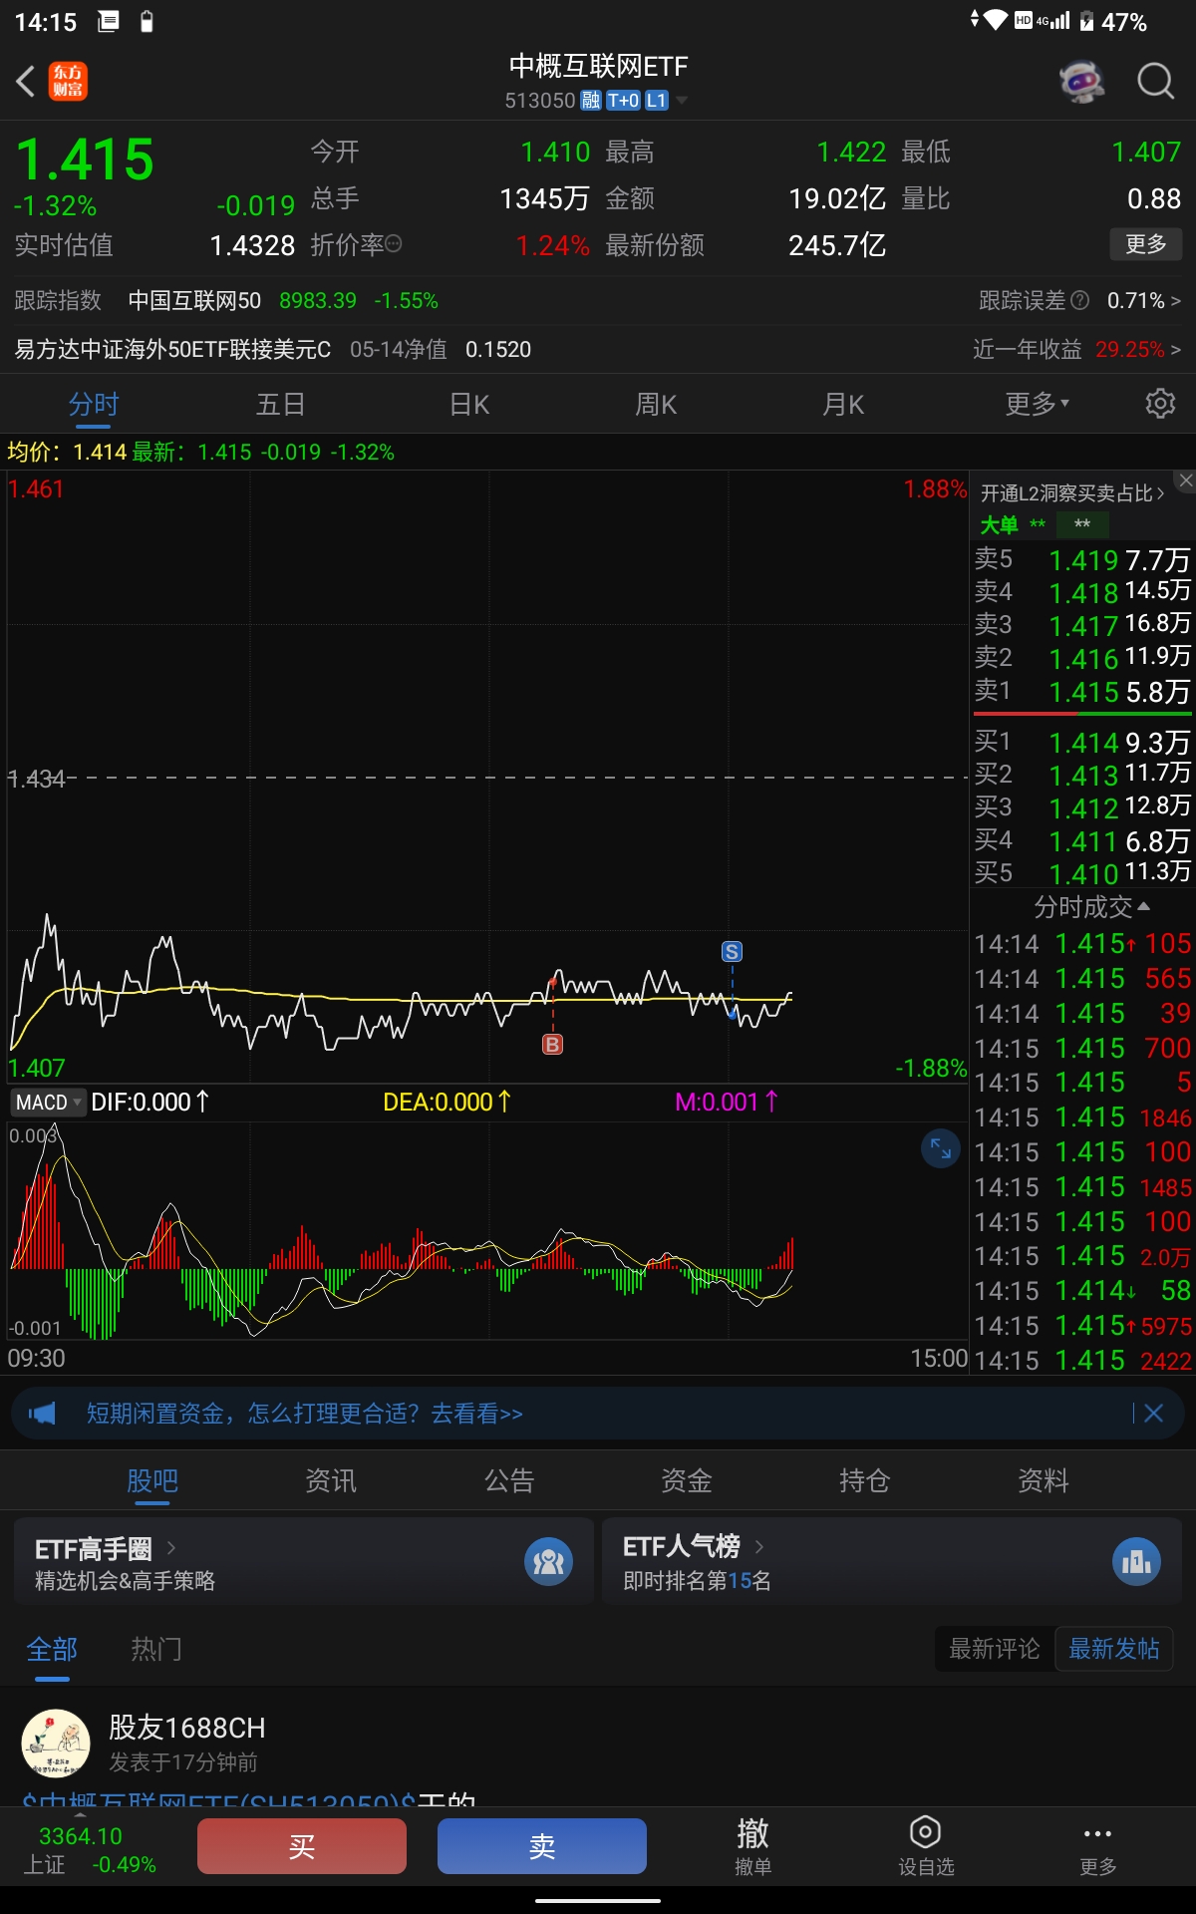
Task: Select the 分时 chart tab
Action: (x=94, y=404)
